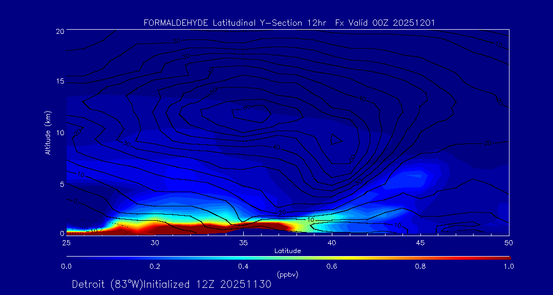The width and height of the screenshot is (553, 295).
Task: Select the altitude axis tick label 0
Action: click(61, 233)
